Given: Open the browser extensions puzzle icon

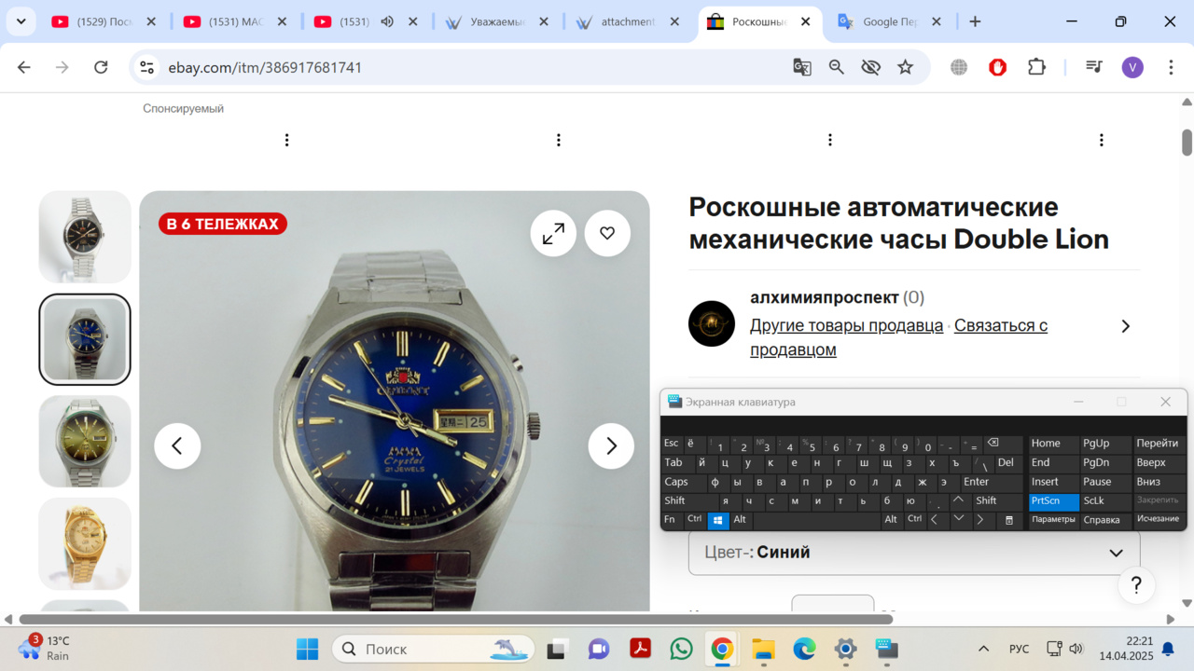Looking at the screenshot, I should 1036,67.
